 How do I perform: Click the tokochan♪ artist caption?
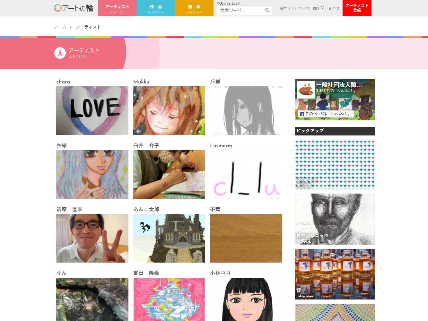coord(305,296)
